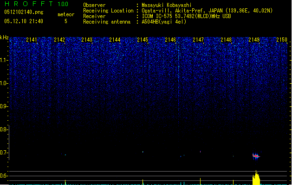The image size is (292, 185).
Task: Click the yellow power spike after 2148
Action: pyautogui.click(x=234, y=182)
